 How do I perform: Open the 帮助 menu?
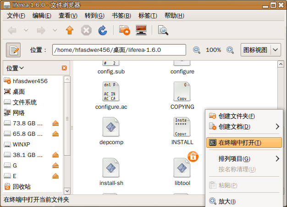(x=174, y=16)
